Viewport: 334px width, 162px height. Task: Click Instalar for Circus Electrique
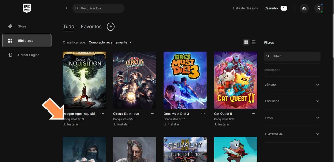click(123, 124)
